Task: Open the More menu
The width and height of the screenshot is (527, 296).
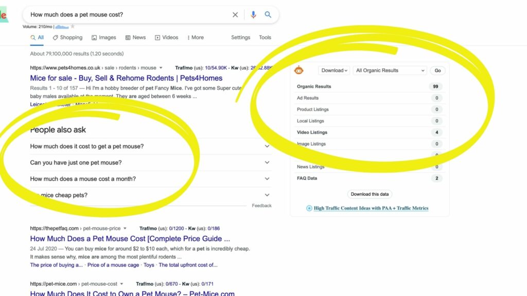Action: point(196,38)
